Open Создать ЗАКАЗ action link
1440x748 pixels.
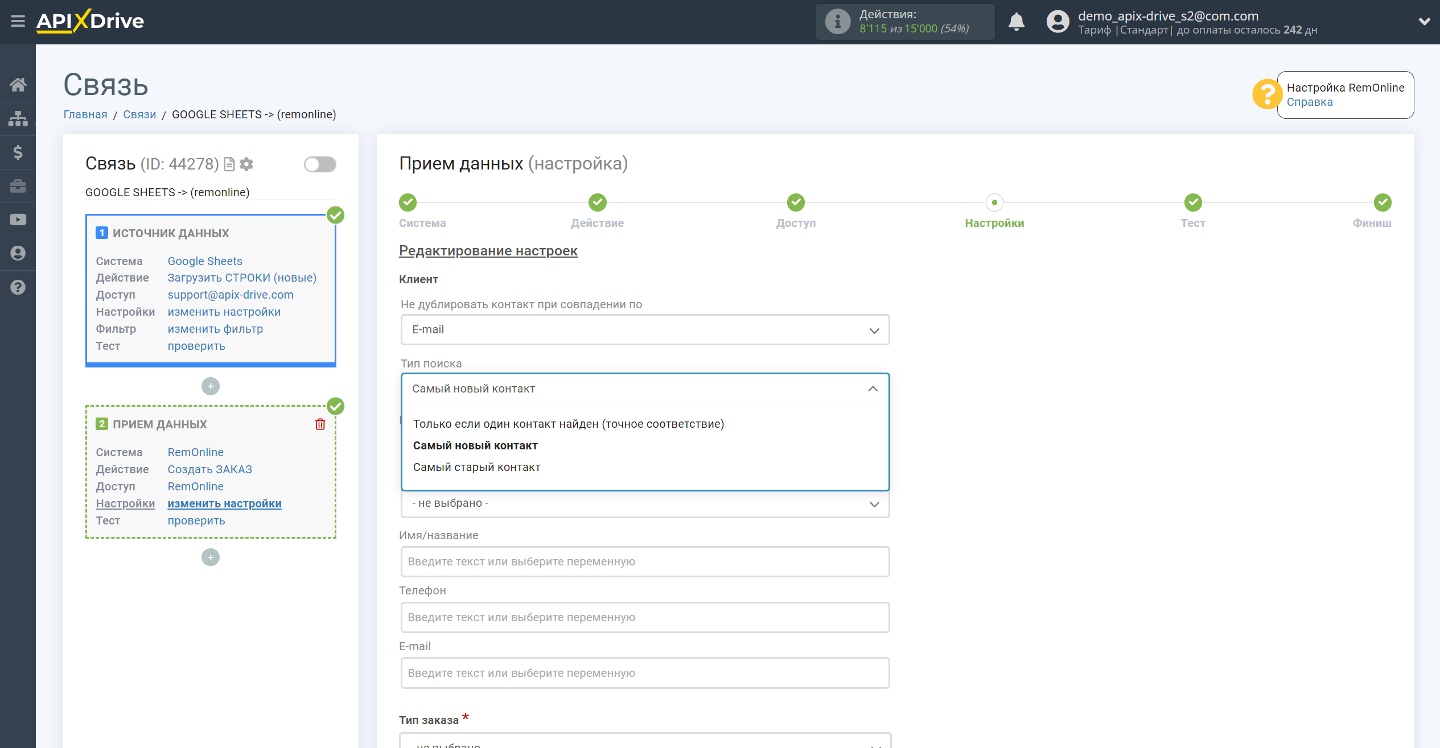click(x=210, y=469)
